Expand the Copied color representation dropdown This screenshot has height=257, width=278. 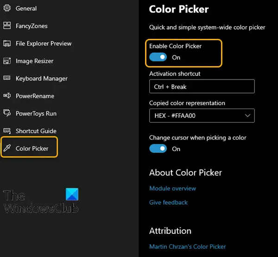pyautogui.click(x=202, y=116)
